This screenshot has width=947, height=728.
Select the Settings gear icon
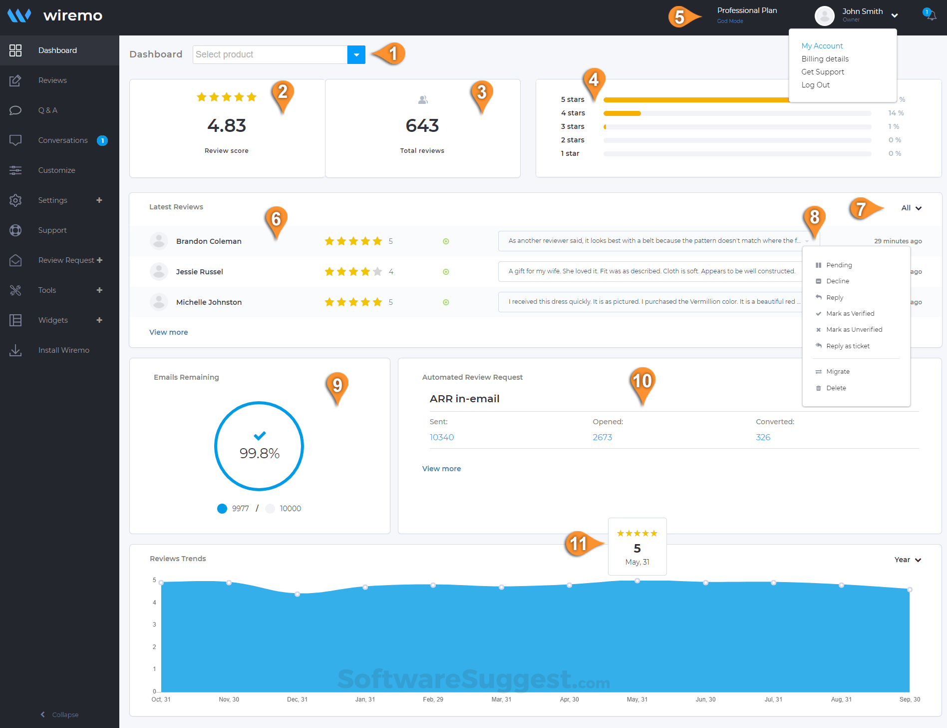point(15,200)
